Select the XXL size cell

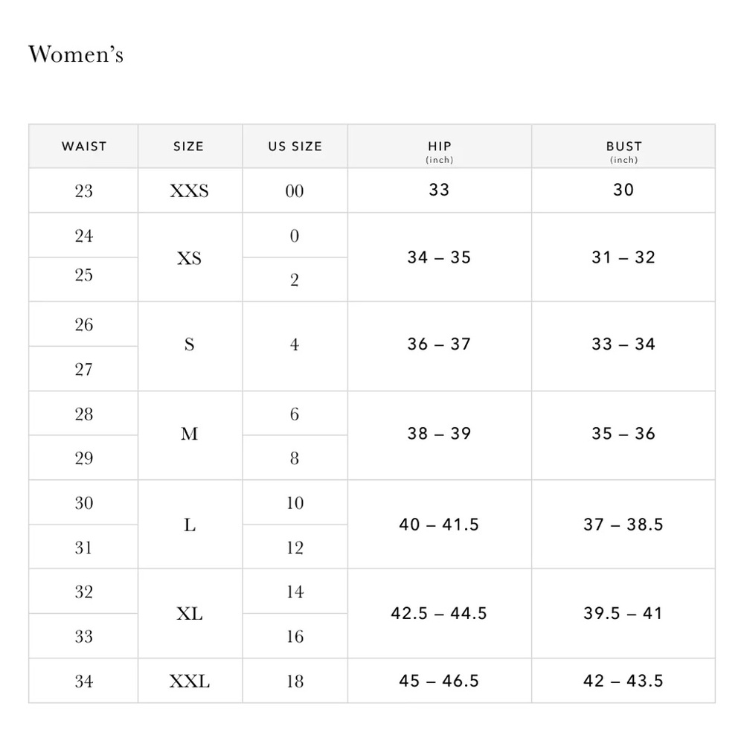[190, 681]
